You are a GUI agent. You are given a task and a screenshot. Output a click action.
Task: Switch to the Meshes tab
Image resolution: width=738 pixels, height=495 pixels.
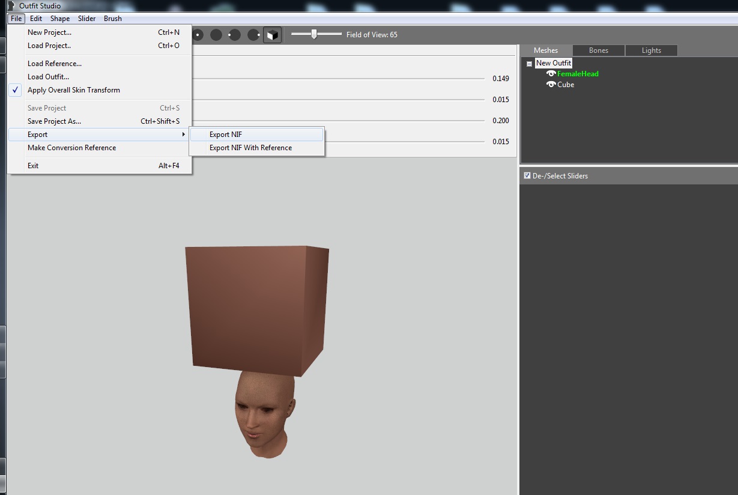pyautogui.click(x=546, y=50)
